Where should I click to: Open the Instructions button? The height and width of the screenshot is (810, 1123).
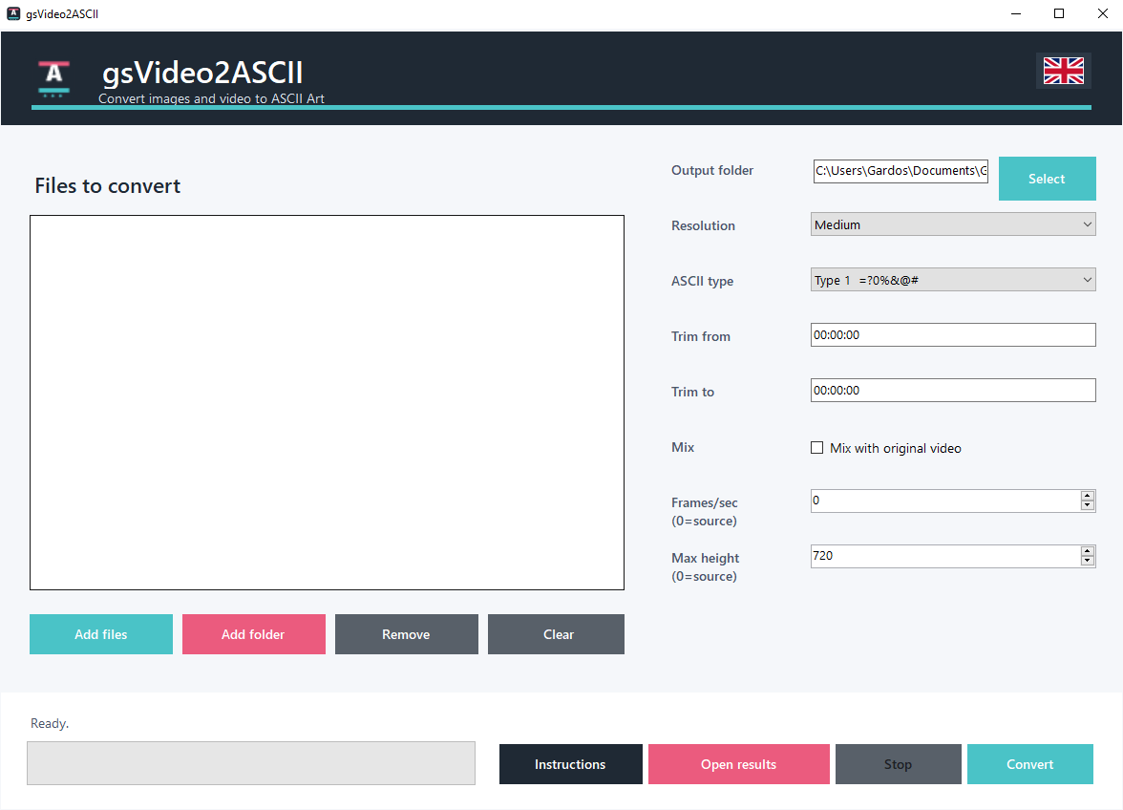pyautogui.click(x=570, y=764)
